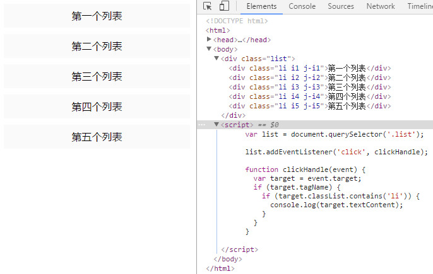Click the list.addEventListener code line
Viewport: 433px width, 274px height.
pos(336,152)
